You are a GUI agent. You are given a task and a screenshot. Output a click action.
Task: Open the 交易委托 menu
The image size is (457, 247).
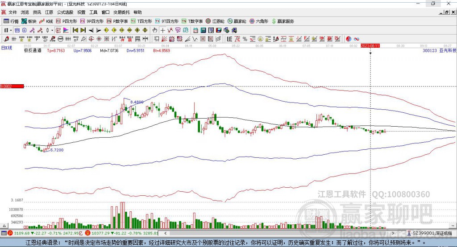point(121,12)
